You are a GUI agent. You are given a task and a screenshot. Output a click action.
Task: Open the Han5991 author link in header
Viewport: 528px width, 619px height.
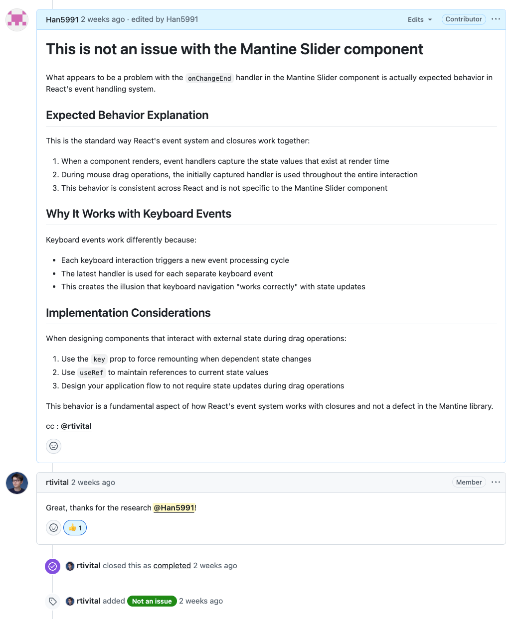[x=62, y=19]
